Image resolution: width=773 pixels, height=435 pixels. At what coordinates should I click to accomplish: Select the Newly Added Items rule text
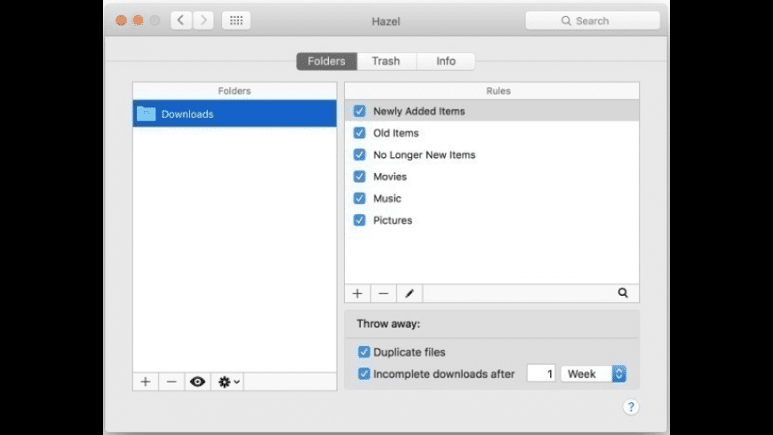419,111
